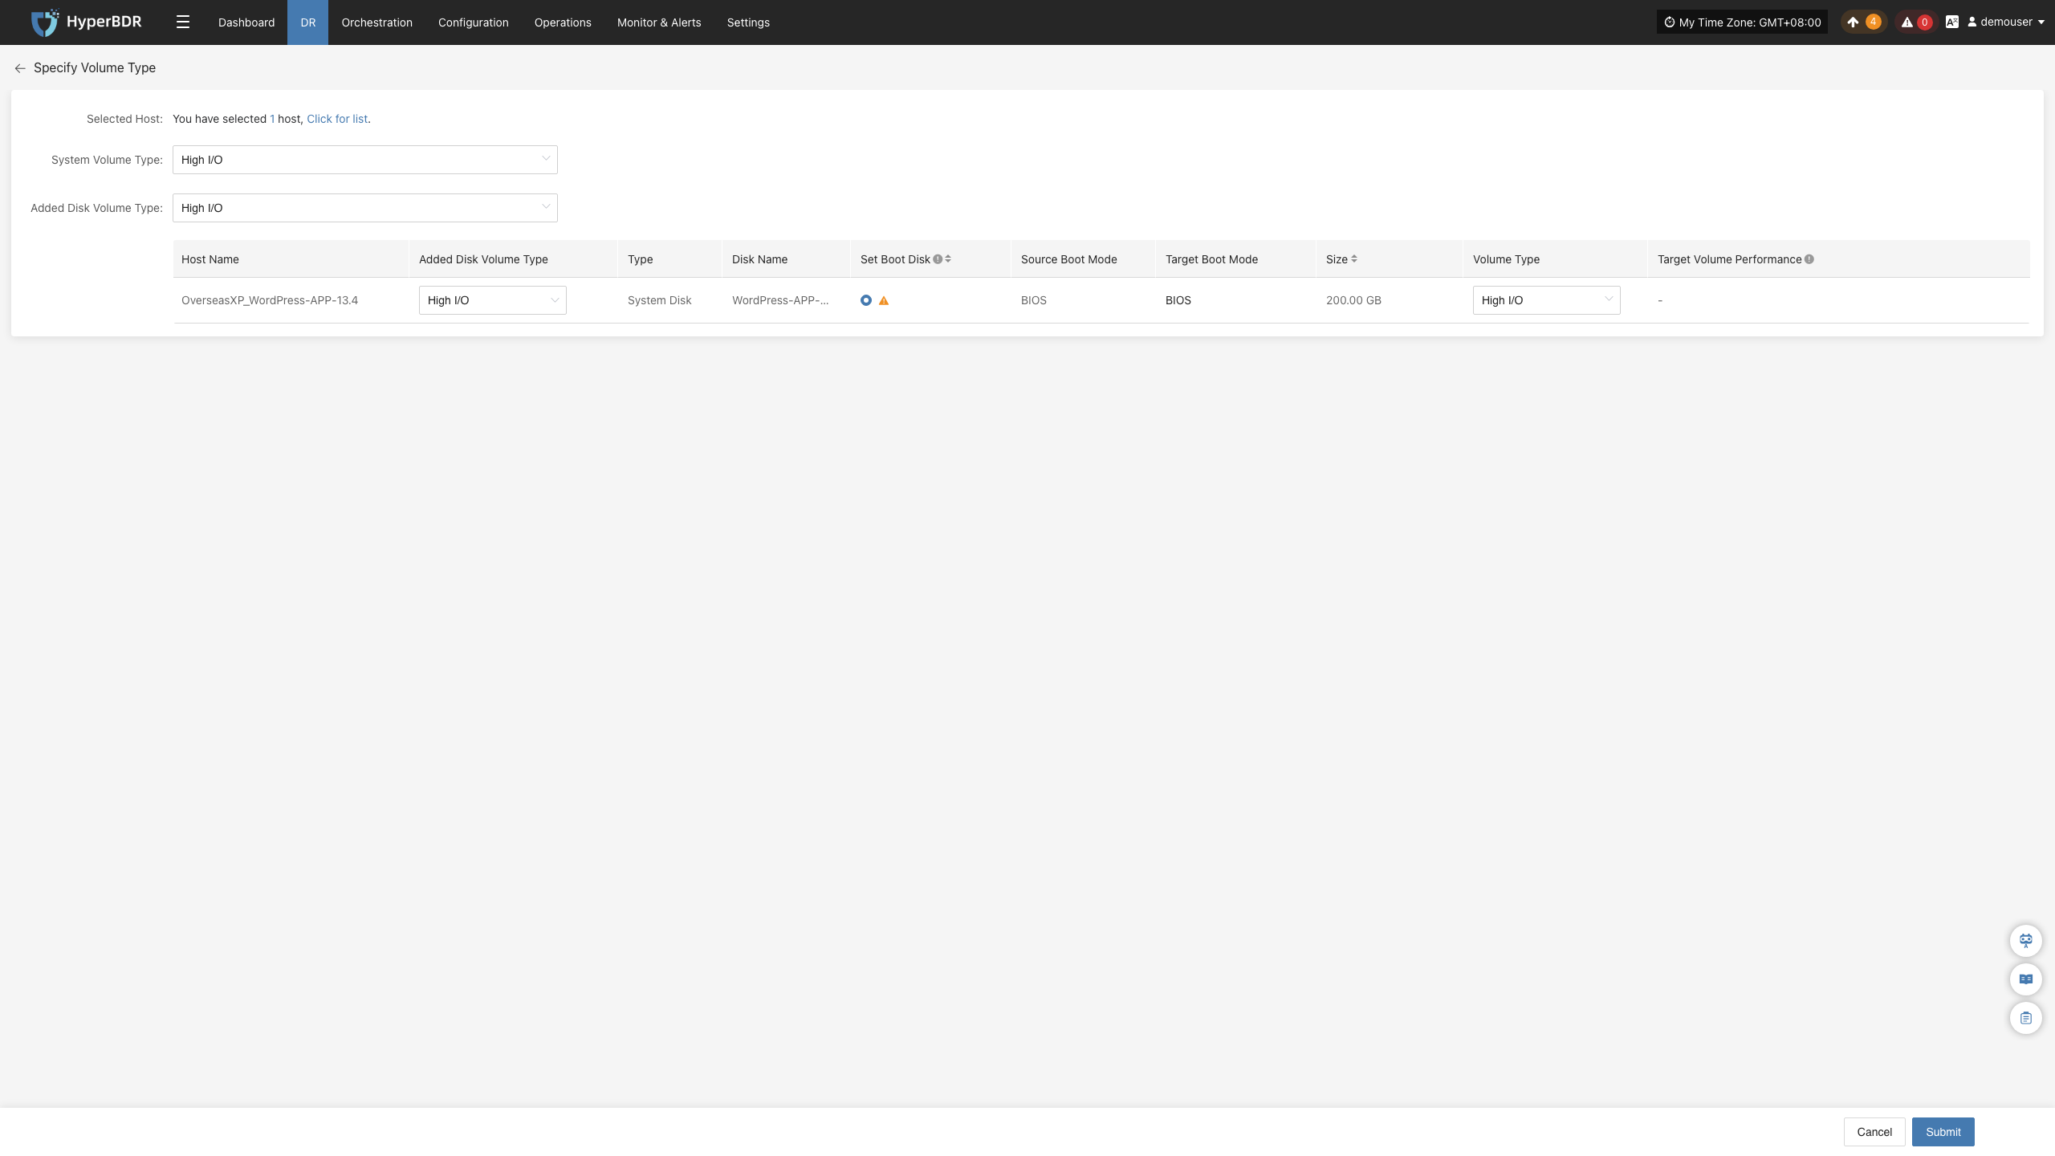Open the Dashboard menu
This screenshot has height=1156, width=2055.
click(x=246, y=22)
